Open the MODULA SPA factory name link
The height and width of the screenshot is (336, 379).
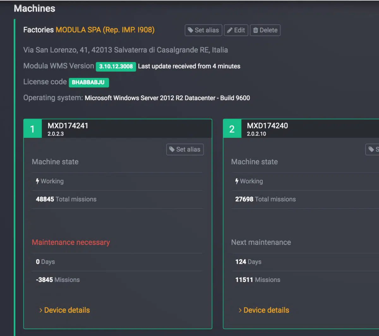click(x=105, y=30)
